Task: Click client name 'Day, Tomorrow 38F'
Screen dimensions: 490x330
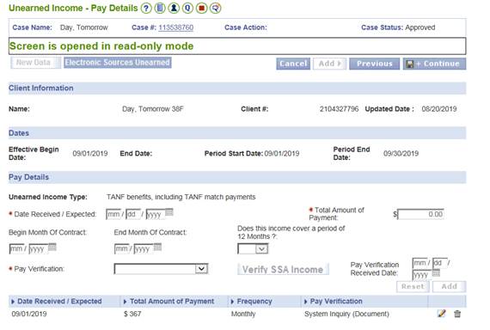Action: (153, 109)
